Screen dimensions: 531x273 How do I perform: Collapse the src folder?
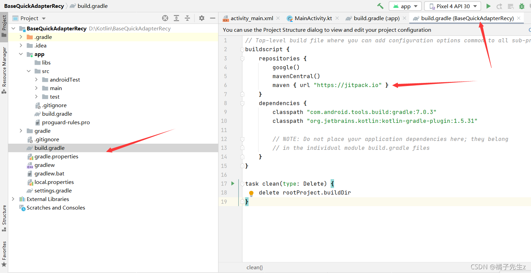click(x=29, y=71)
